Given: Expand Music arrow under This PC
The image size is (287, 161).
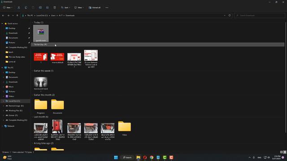Looking at the screenshot, I should [3, 87].
